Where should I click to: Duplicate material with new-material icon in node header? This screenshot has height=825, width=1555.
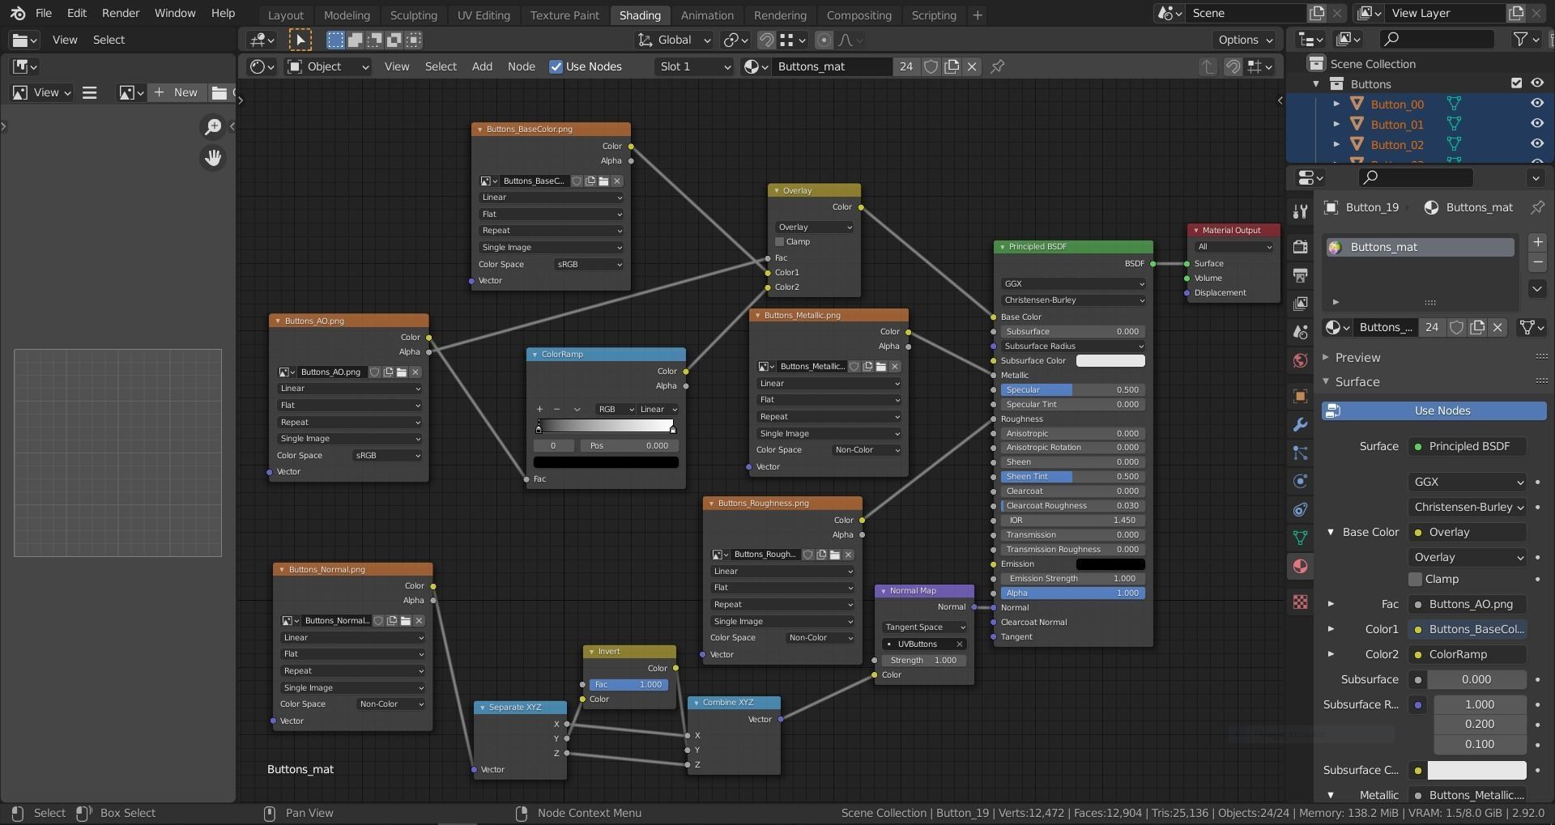point(952,66)
